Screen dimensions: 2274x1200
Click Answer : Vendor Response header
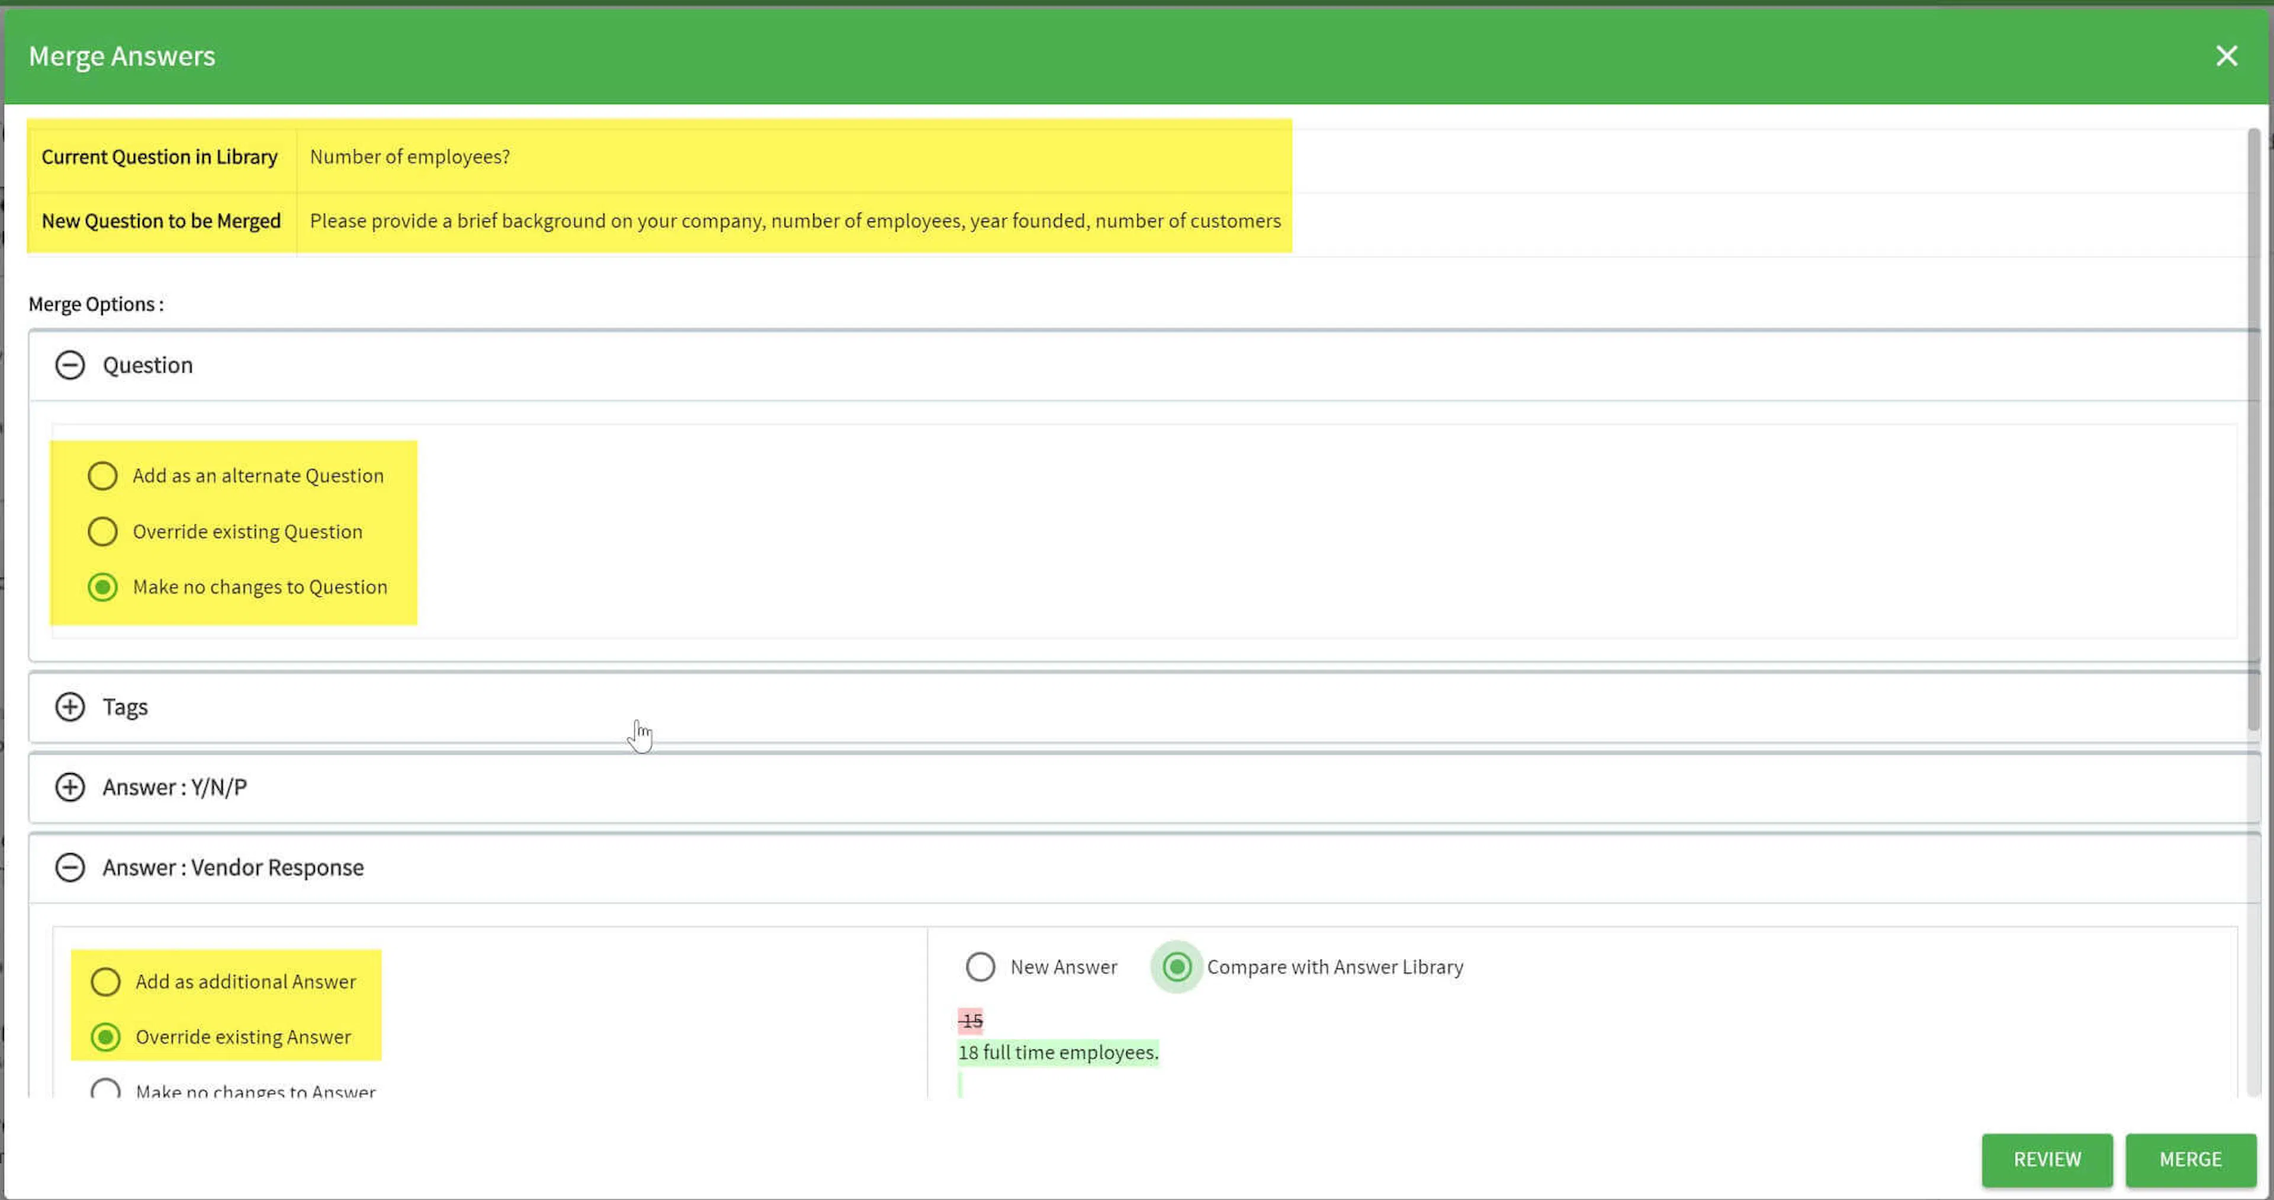233,867
